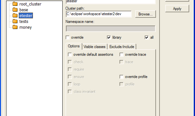Click the base folder icon
The height and width of the screenshot is (116, 195).
coord(15,10)
